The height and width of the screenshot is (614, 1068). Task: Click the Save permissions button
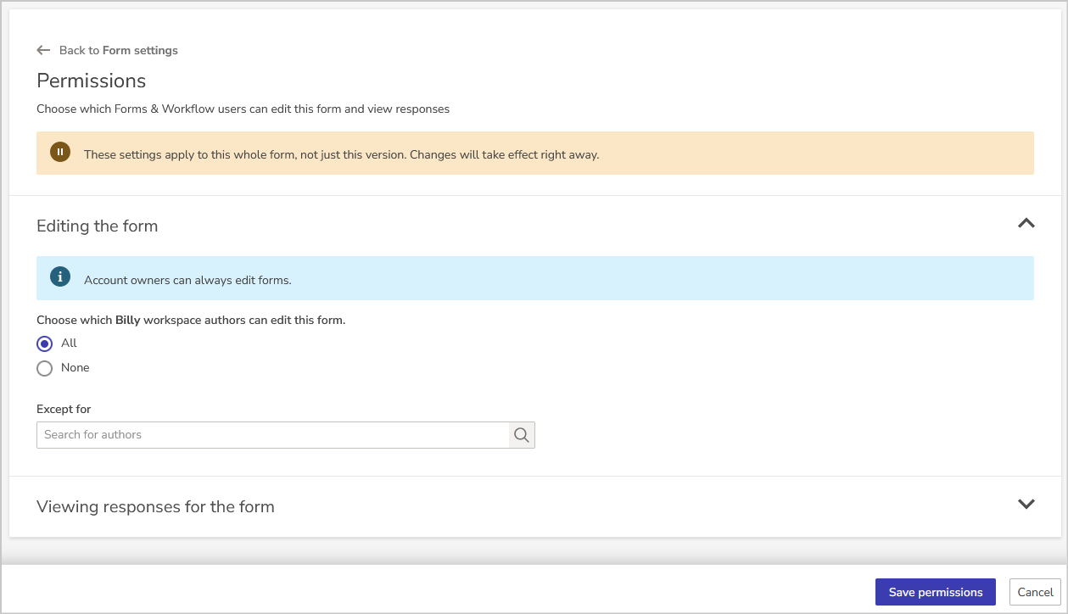pos(935,591)
